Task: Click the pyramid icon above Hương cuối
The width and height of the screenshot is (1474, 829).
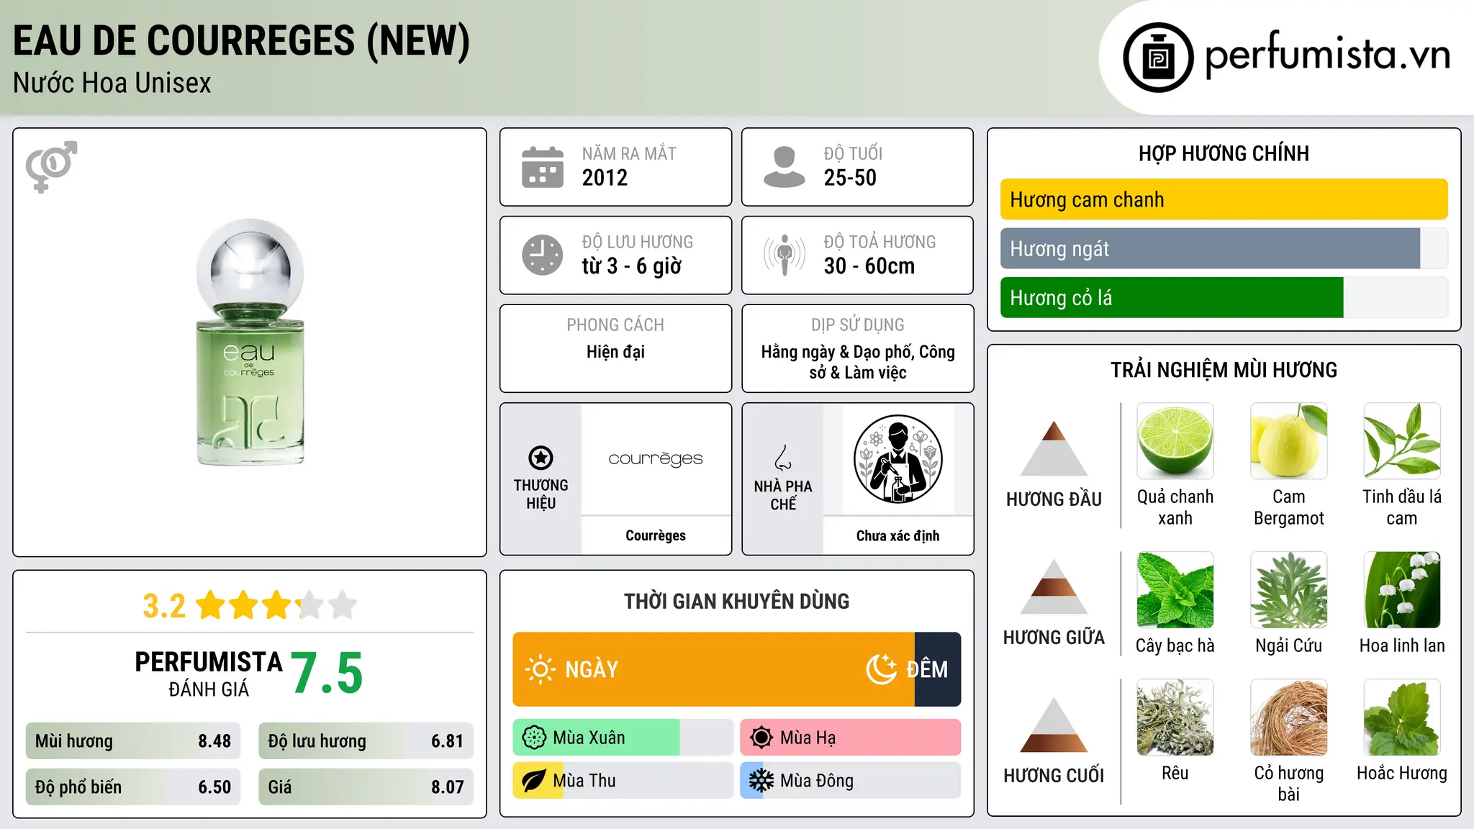Action: [x=1054, y=724]
